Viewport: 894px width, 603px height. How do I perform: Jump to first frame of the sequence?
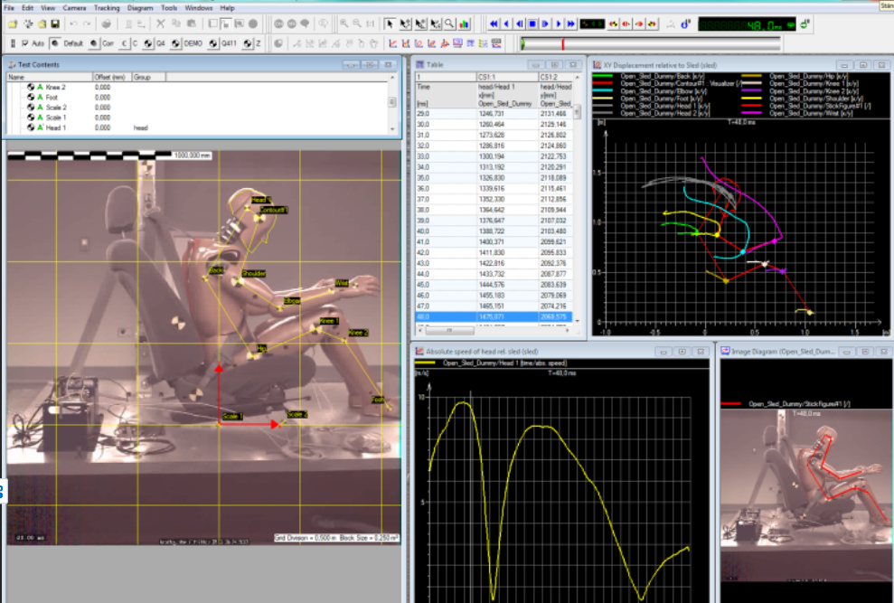coord(494,24)
